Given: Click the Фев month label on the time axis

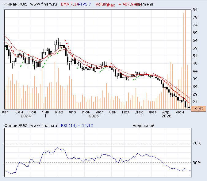Looking at the screenshot, I should 153,112.
